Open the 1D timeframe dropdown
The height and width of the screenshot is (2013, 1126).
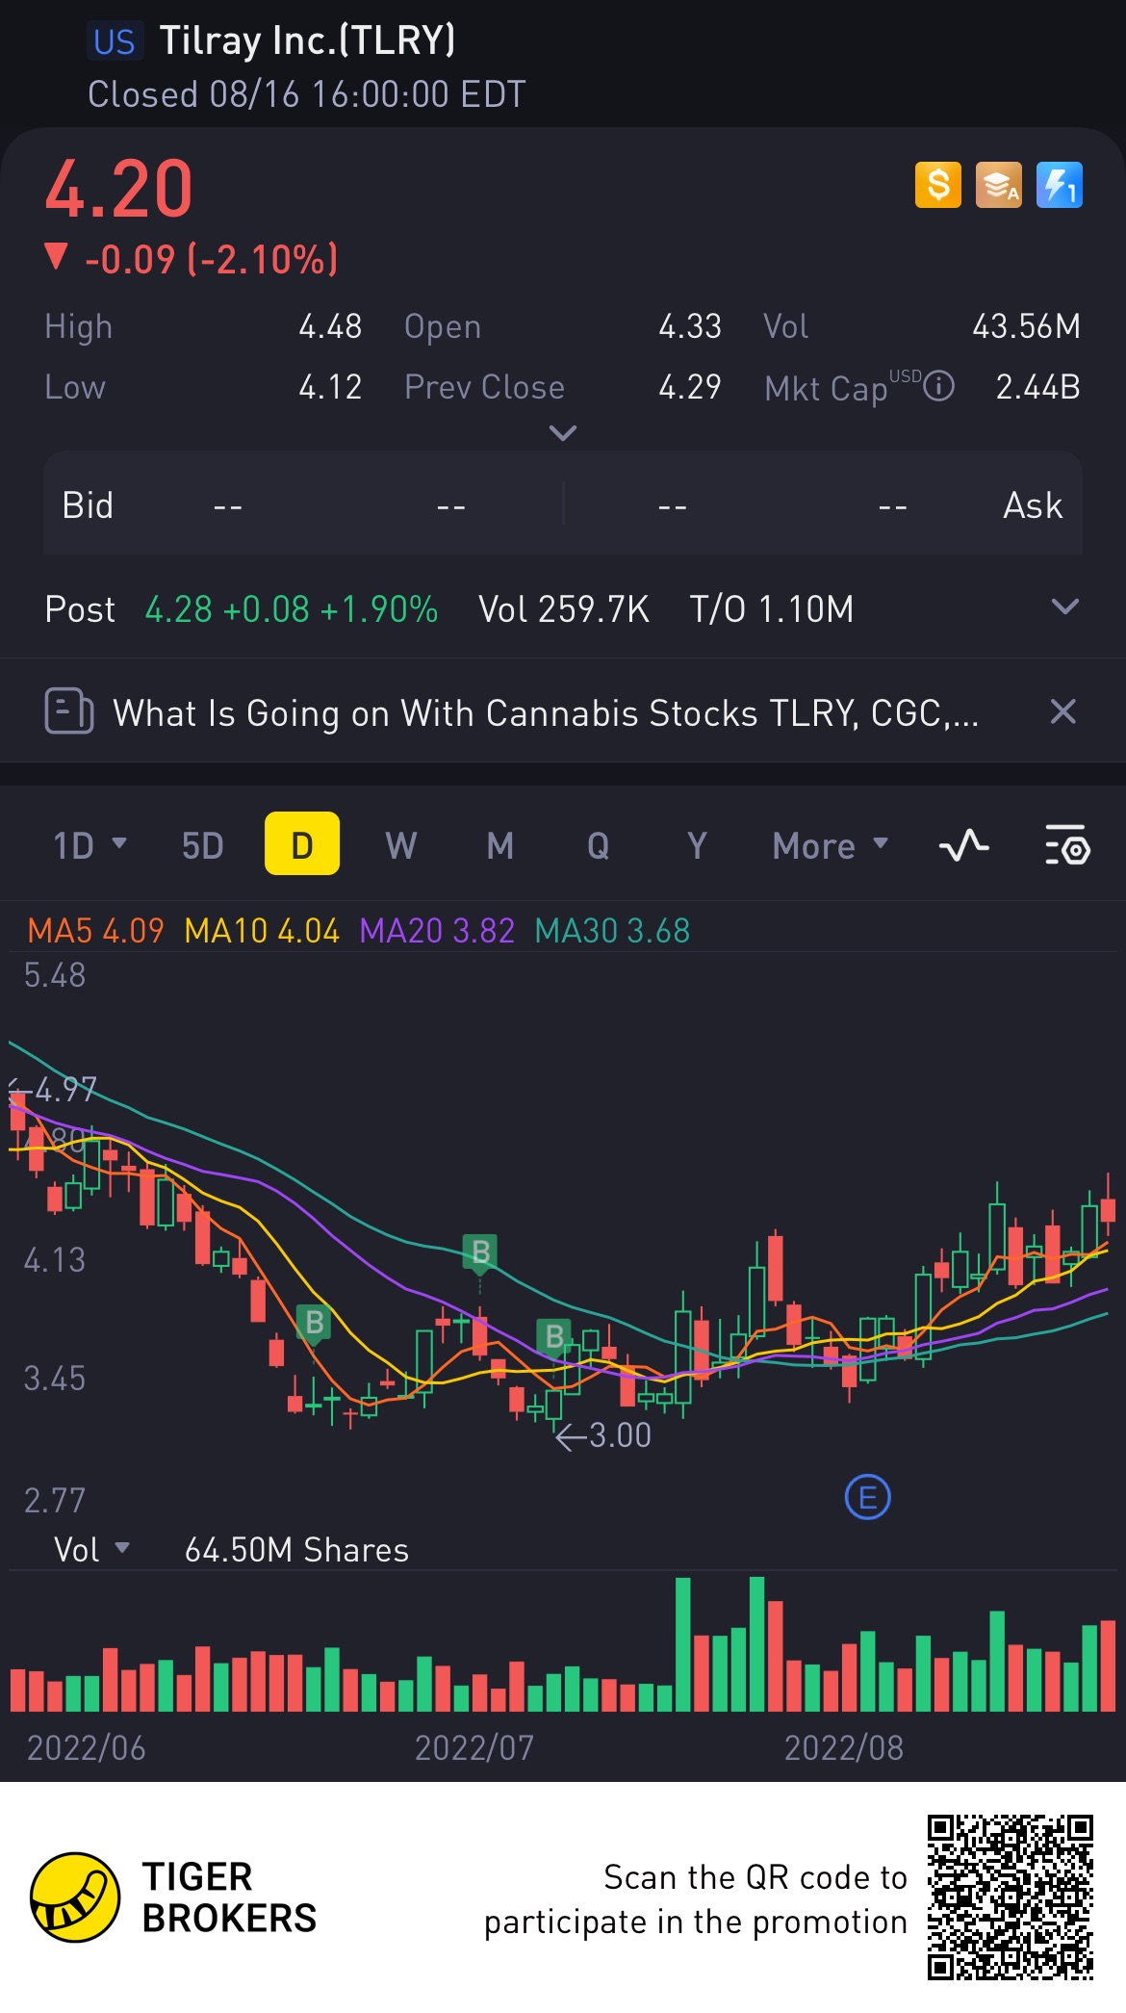(x=90, y=845)
